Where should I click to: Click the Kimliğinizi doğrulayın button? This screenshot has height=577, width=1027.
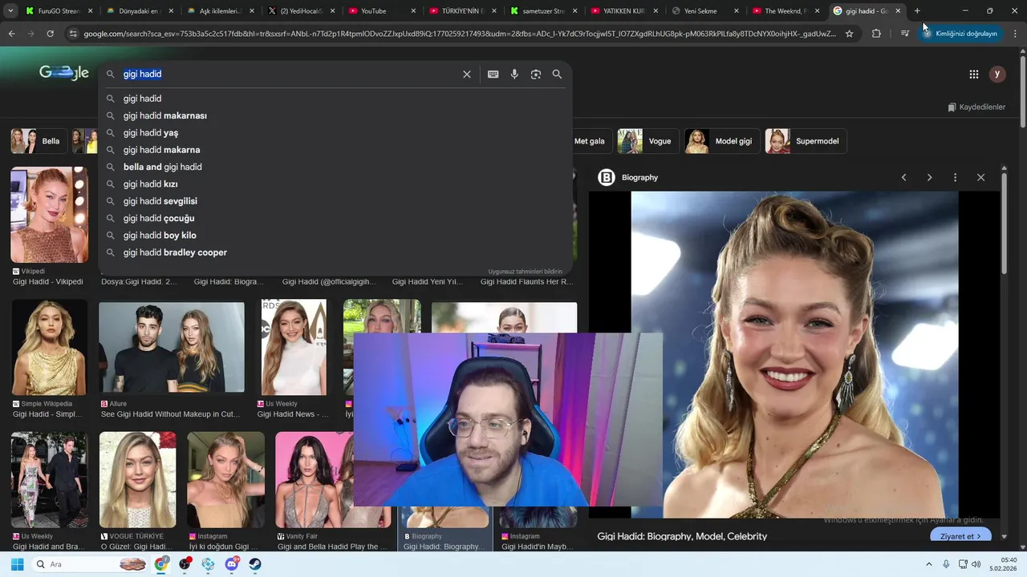960,34
